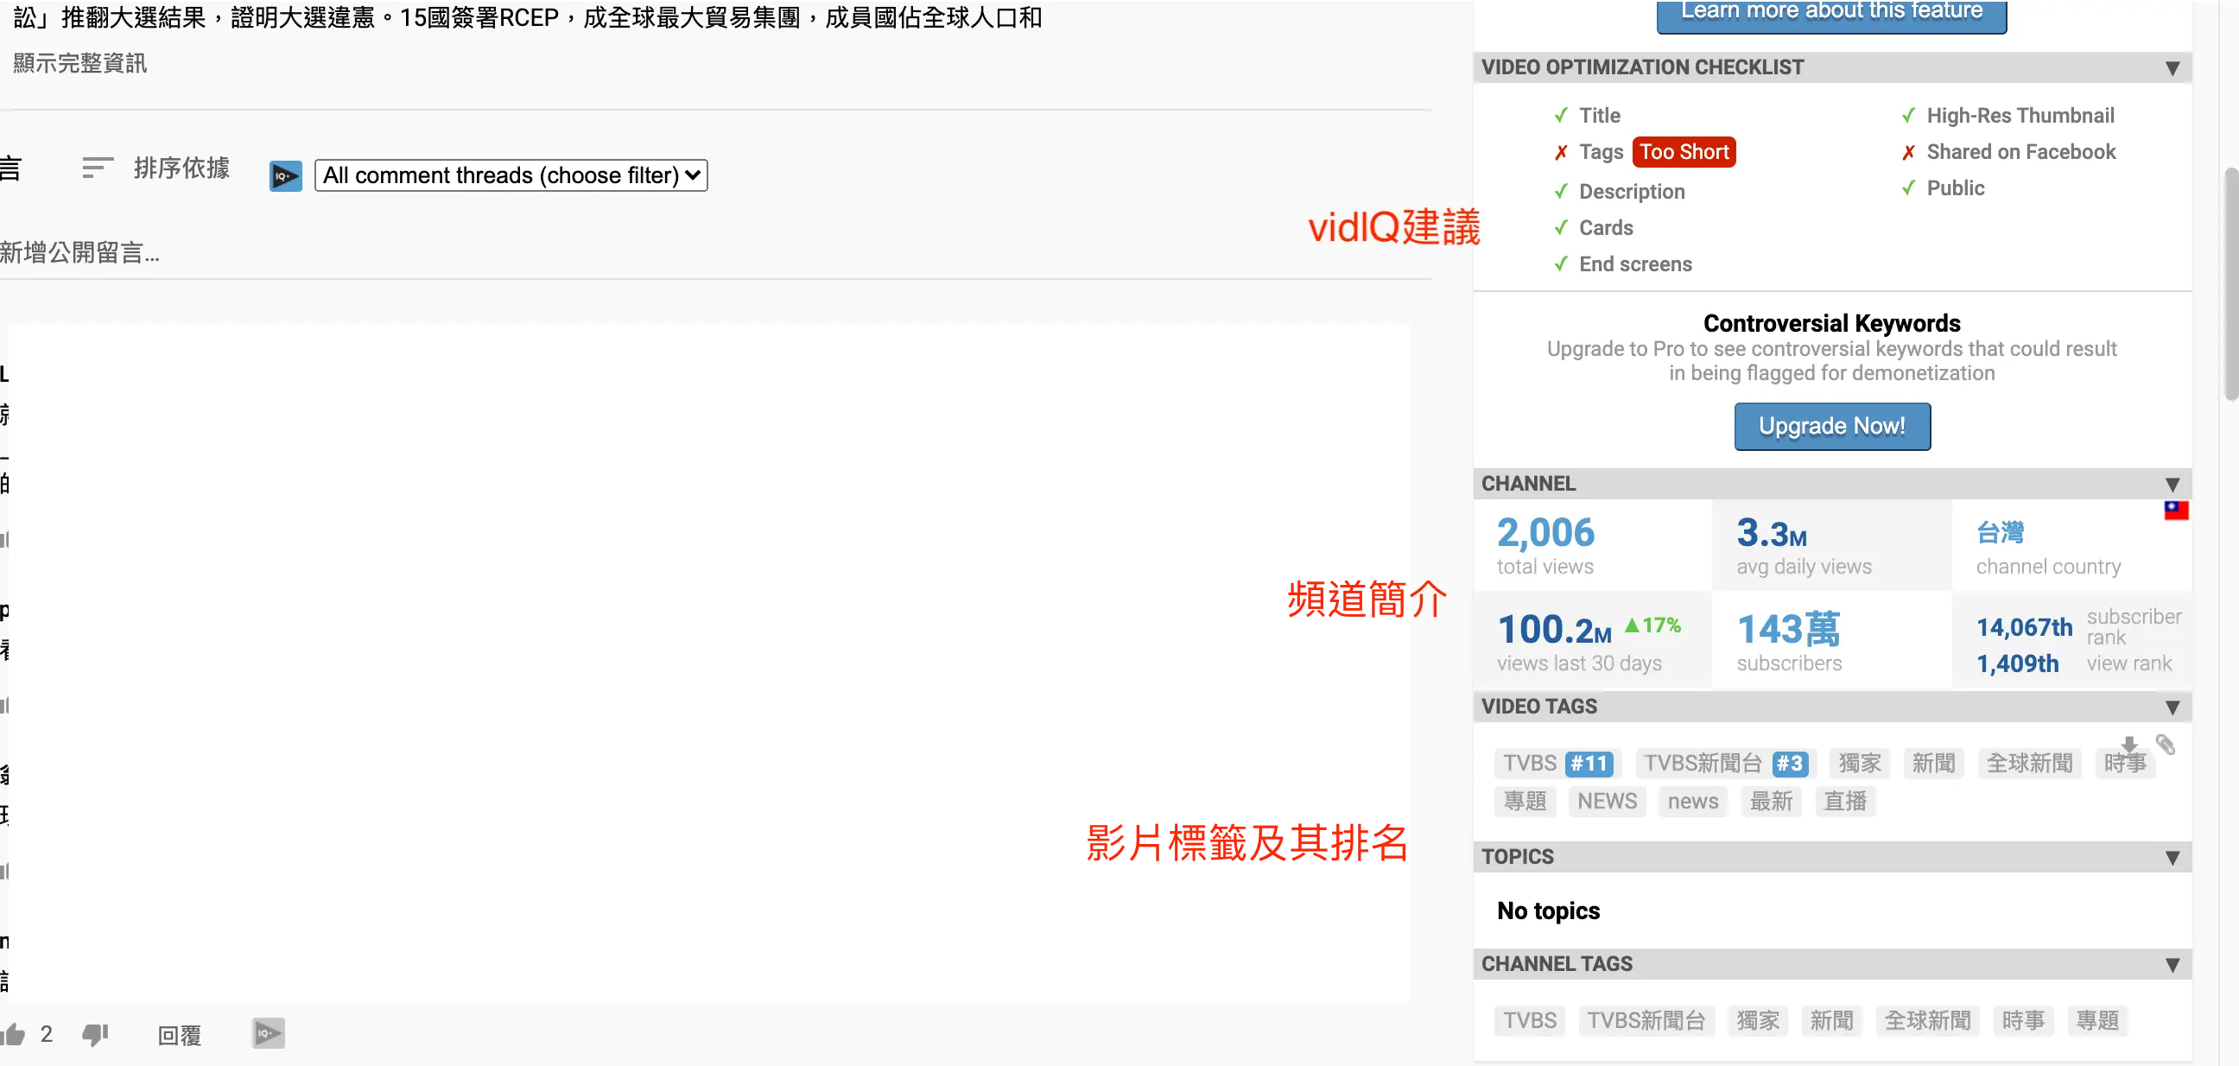Collapse the Video Tags section arrow
Image resolution: width=2239 pixels, height=1066 pixels.
pos(2172,707)
